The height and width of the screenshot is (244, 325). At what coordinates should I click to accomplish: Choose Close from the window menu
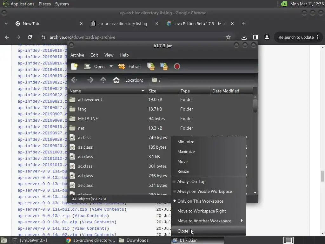[x=209, y=231]
